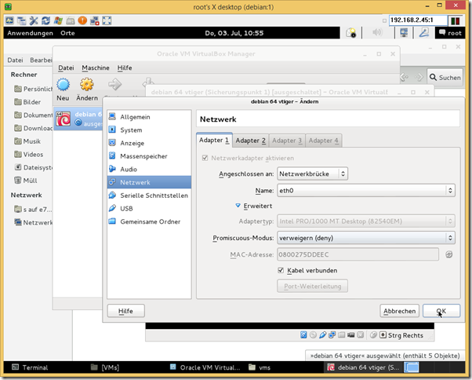Click the Port-Weiterleitung button
The width and height of the screenshot is (472, 380).
(312, 286)
